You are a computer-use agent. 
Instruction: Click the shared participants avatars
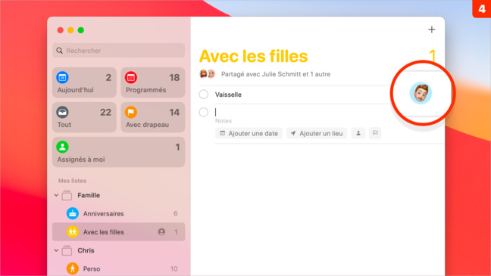208,74
